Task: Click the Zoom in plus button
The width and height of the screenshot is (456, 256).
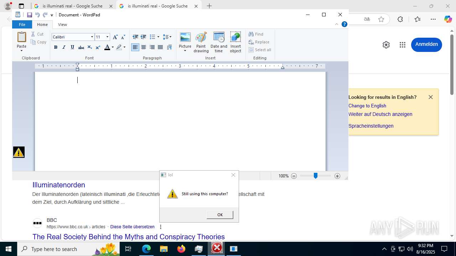Action: (x=337, y=176)
